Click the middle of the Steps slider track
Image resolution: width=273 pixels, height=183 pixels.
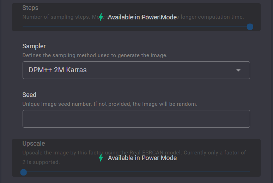pos(136,26)
